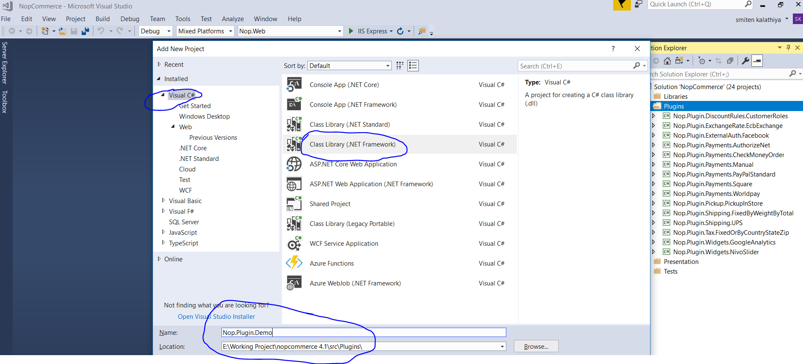Toggle Preview Selected Items in Solution Explorer
Screen dimensions: 803x364
757,61
